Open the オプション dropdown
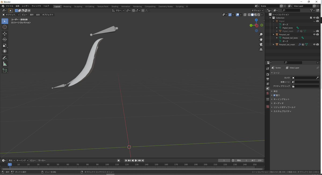Screen dimensions: 322x175 pos(257,10)
